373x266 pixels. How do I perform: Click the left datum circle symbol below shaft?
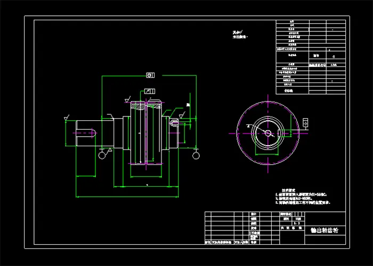(x=101, y=155)
